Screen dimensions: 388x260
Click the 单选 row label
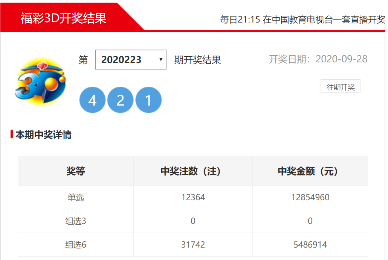click(x=76, y=197)
